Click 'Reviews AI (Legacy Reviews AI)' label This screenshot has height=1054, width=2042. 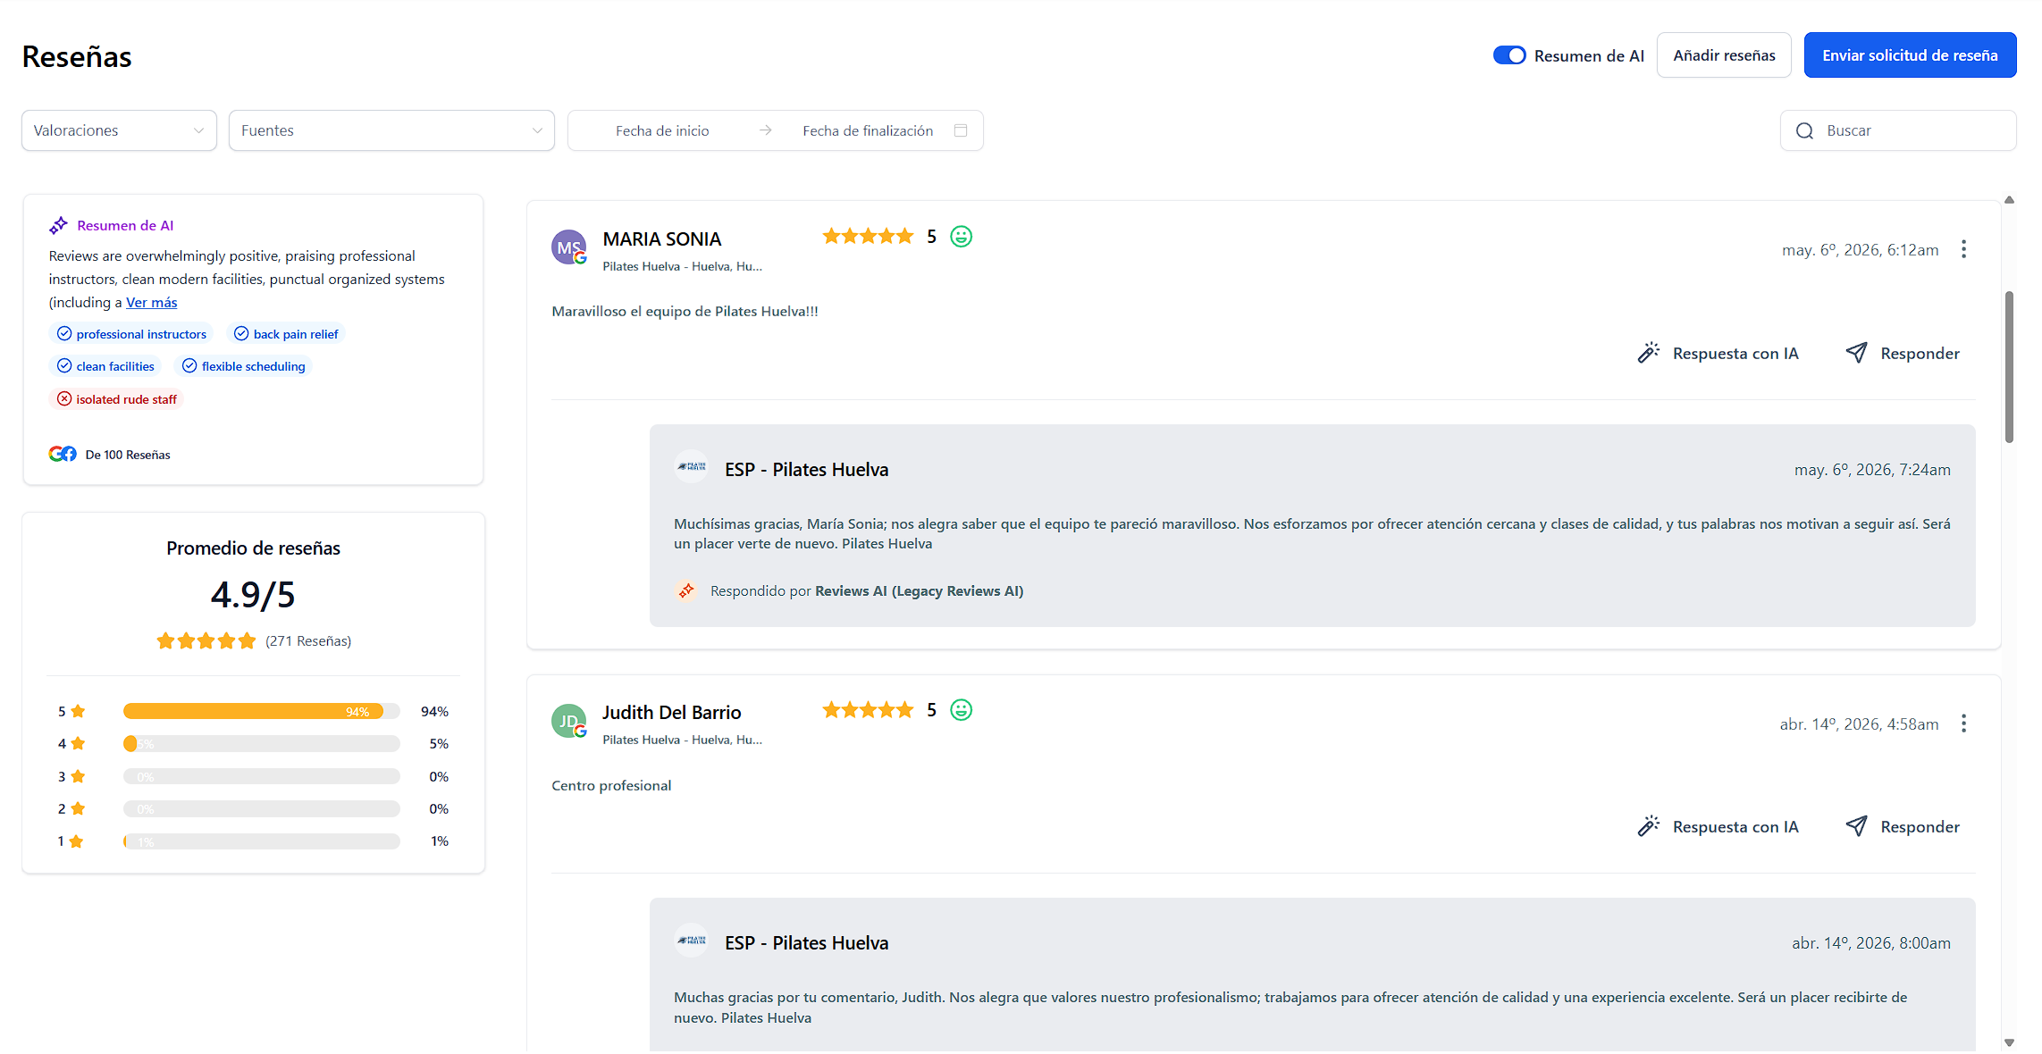(x=919, y=590)
